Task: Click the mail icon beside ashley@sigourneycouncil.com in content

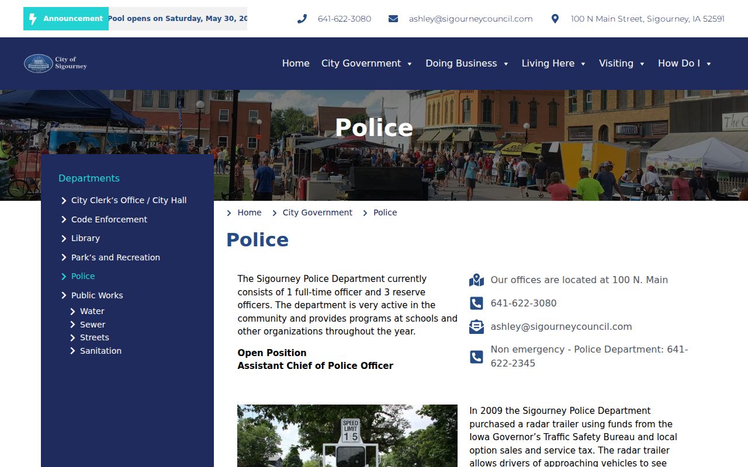Action: [x=476, y=327]
